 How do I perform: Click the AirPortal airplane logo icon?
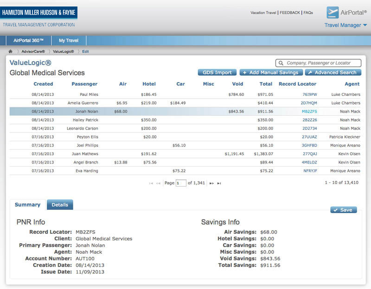coord(333,13)
